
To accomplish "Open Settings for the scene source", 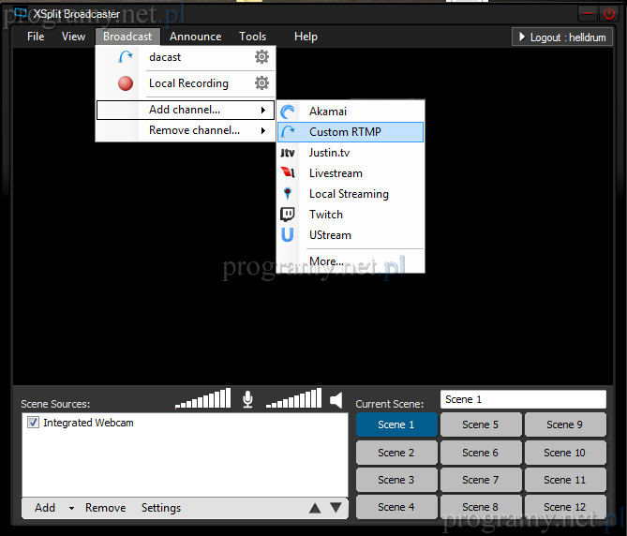I will [161, 508].
